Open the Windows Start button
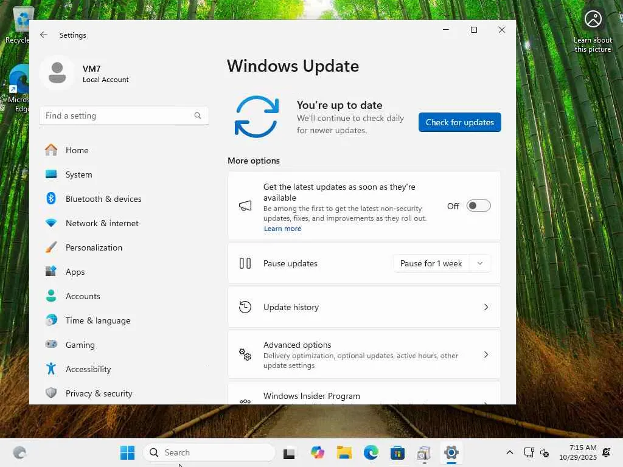 coord(128,452)
